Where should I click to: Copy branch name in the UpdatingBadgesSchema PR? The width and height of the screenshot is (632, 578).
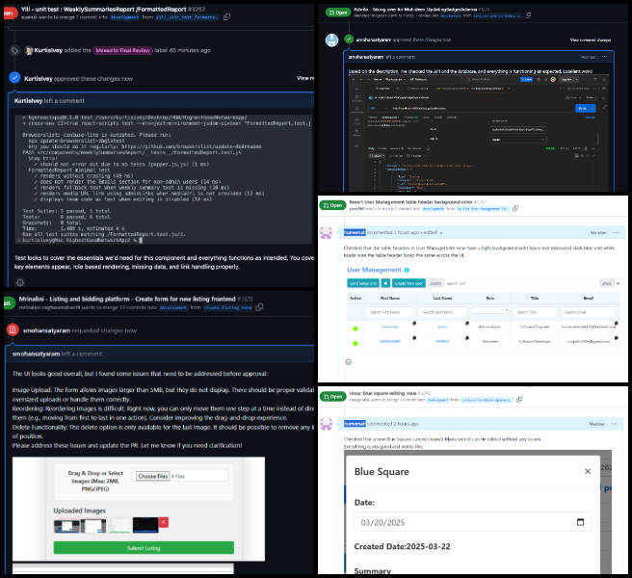(528, 15)
